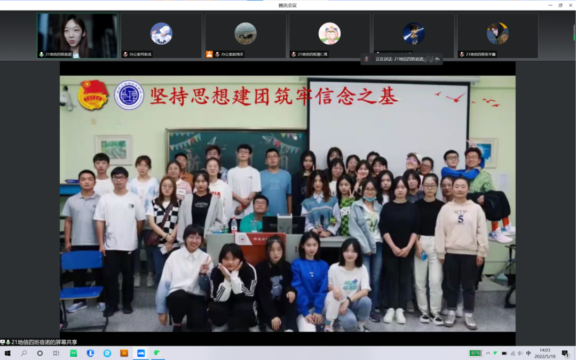Expand hidden system tray icons chevron
The image size is (576, 360).
click(x=488, y=353)
